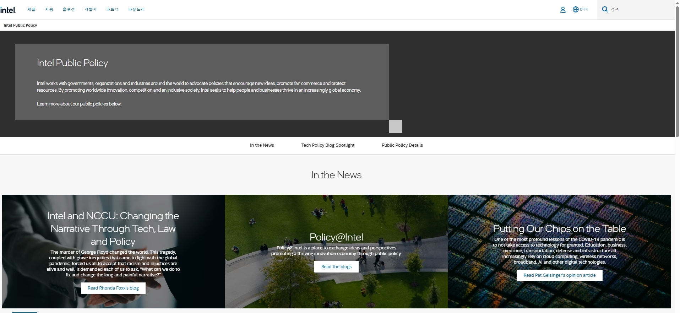
Task: Open the user account sign-in icon
Action: [563, 10]
